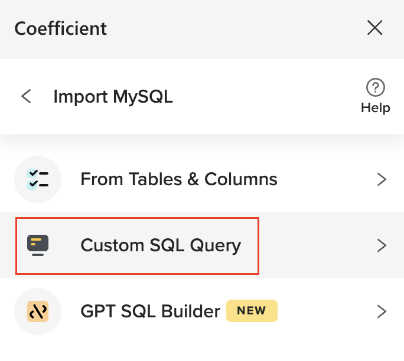Screen dimensions: 404x361
Task: Click the GPT SQL Builder orange icon
Action: click(38, 311)
